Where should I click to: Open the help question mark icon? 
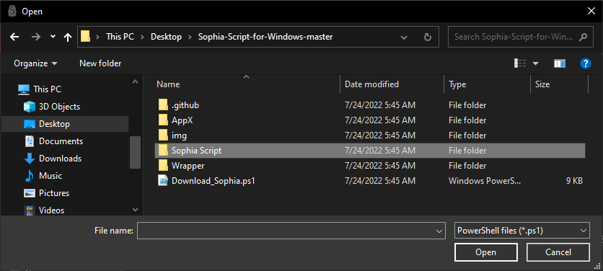click(x=585, y=63)
